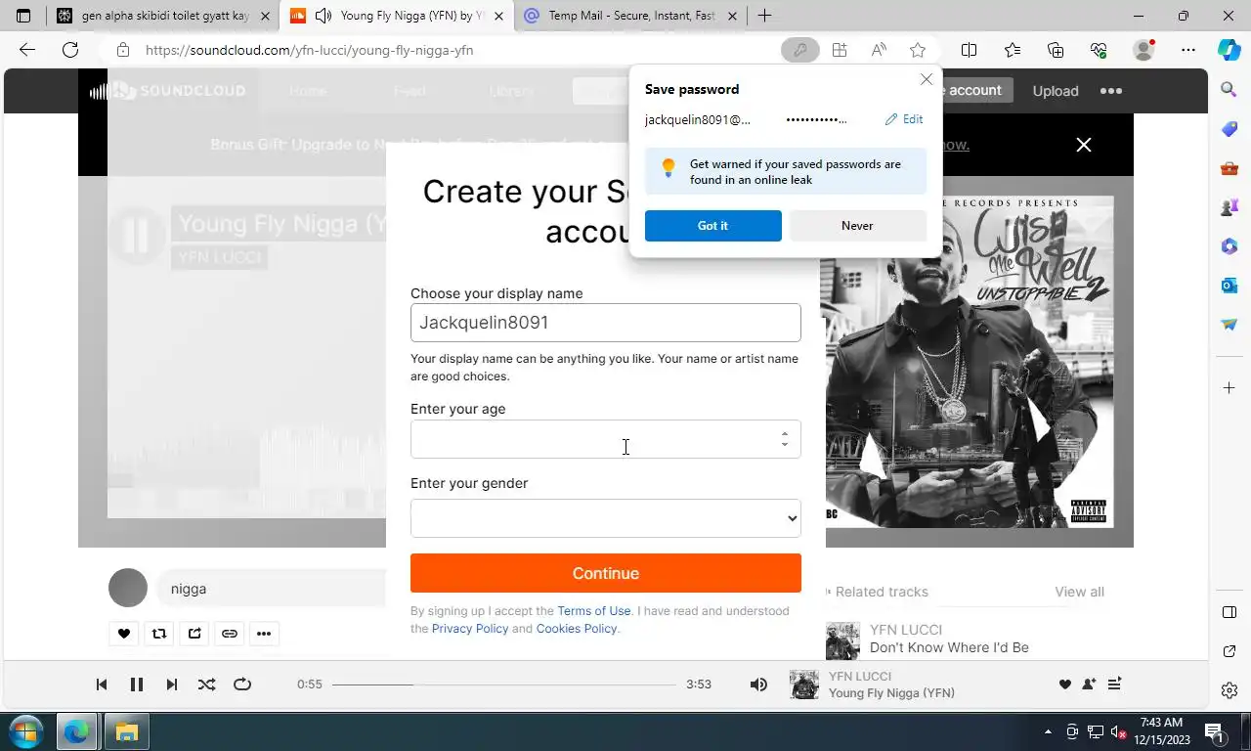Screen dimensions: 1251x751
Task: Open sidebar settings gear icon
Action: coord(1229,690)
